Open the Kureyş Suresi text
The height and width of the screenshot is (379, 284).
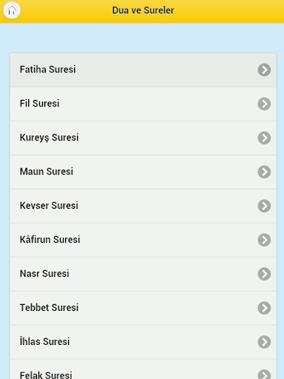click(x=49, y=138)
